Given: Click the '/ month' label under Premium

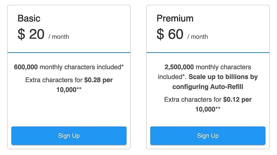Looking at the screenshot, I should pyautogui.click(x=198, y=37).
